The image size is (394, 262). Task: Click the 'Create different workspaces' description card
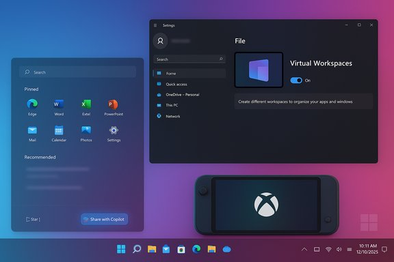(x=304, y=102)
